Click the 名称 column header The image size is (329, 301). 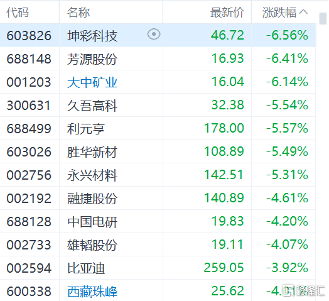78,12
